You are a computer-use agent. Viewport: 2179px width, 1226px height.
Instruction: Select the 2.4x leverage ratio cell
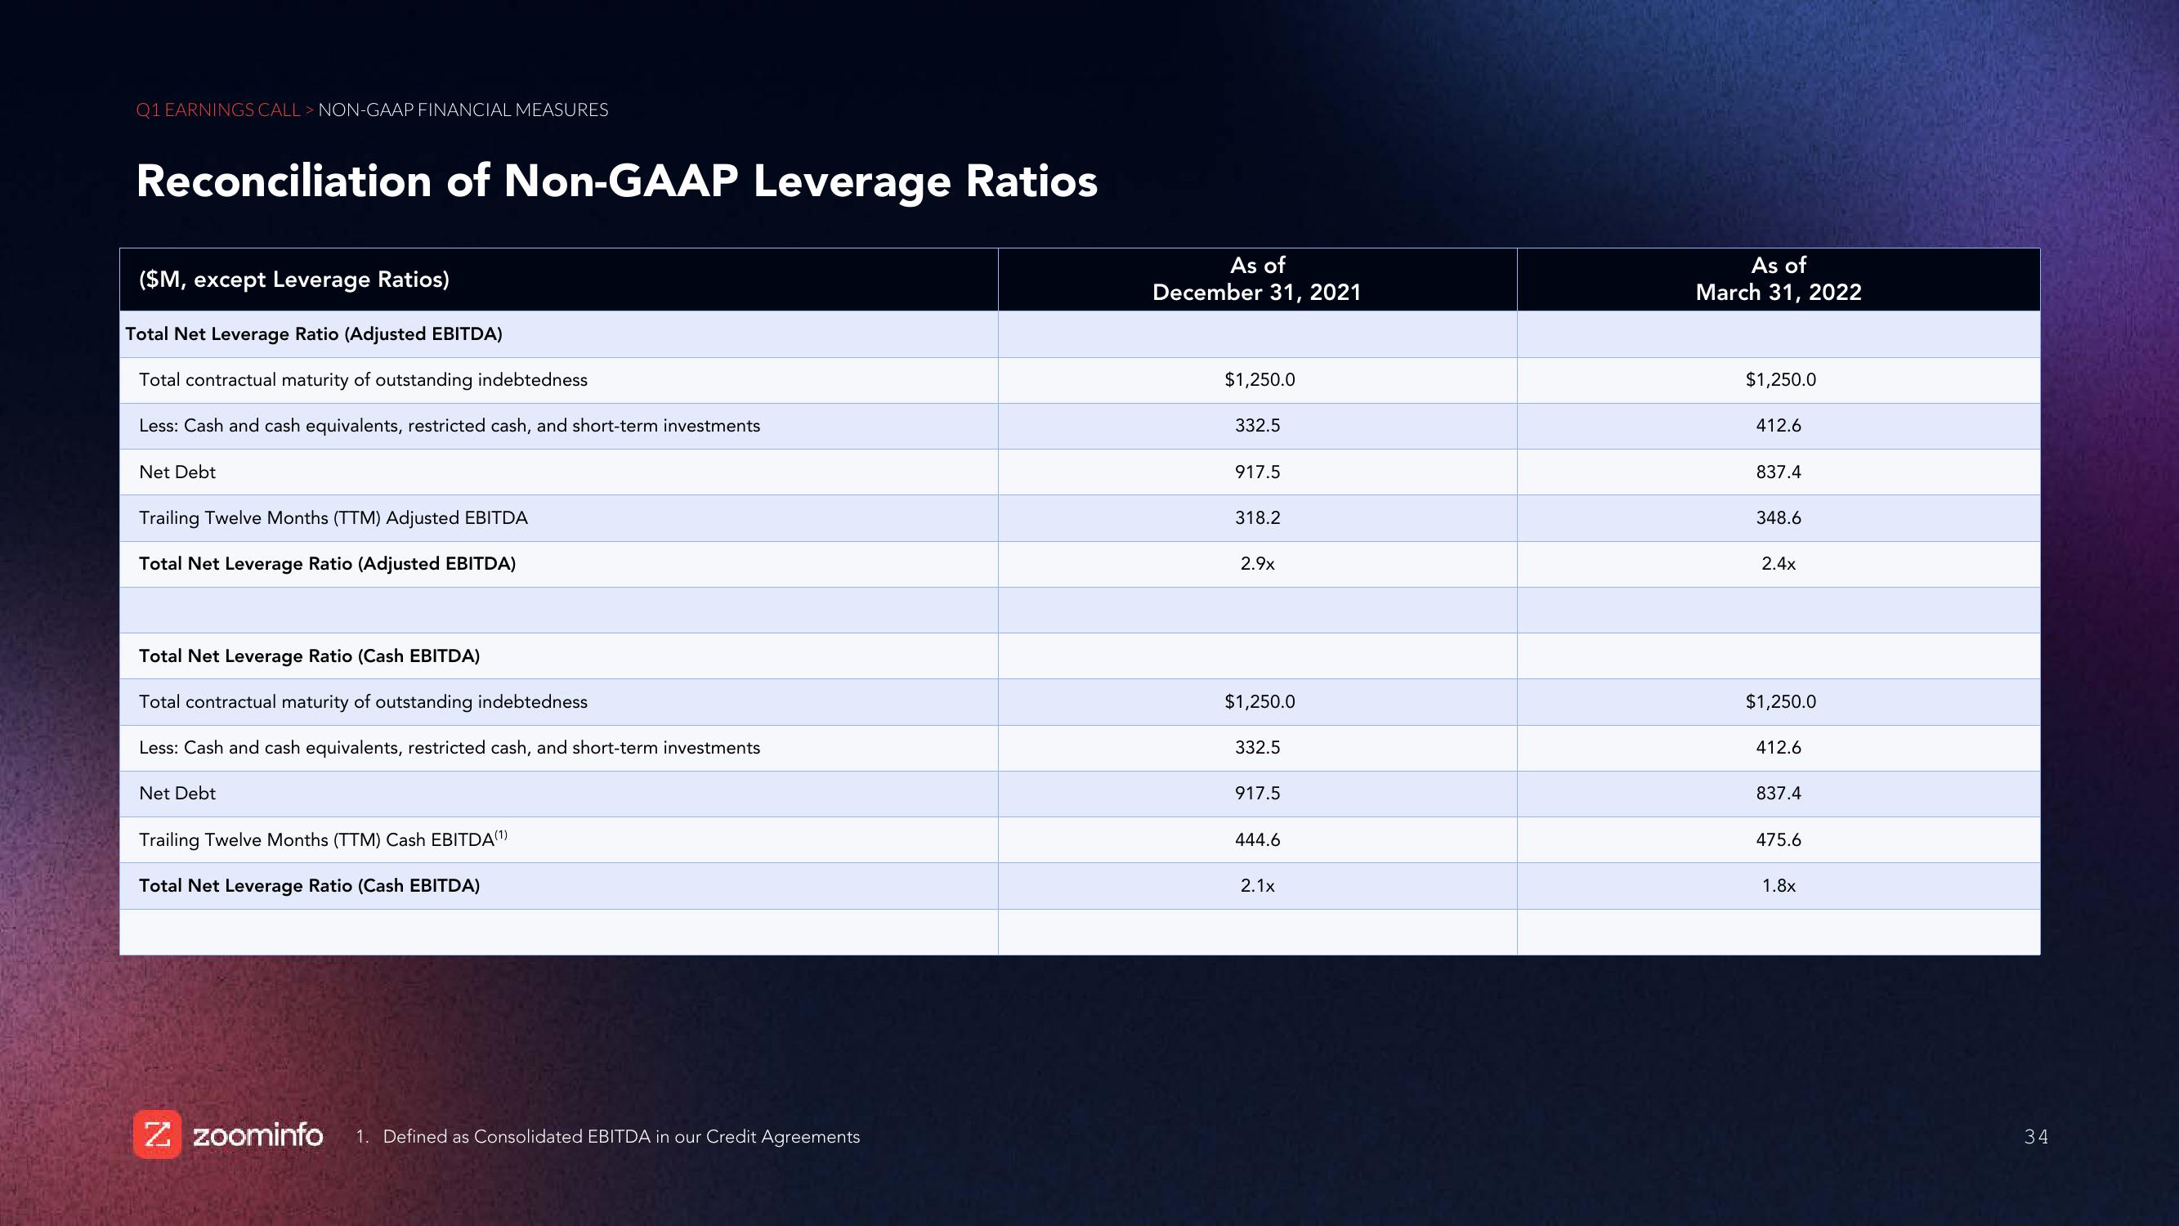[x=1778, y=563]
